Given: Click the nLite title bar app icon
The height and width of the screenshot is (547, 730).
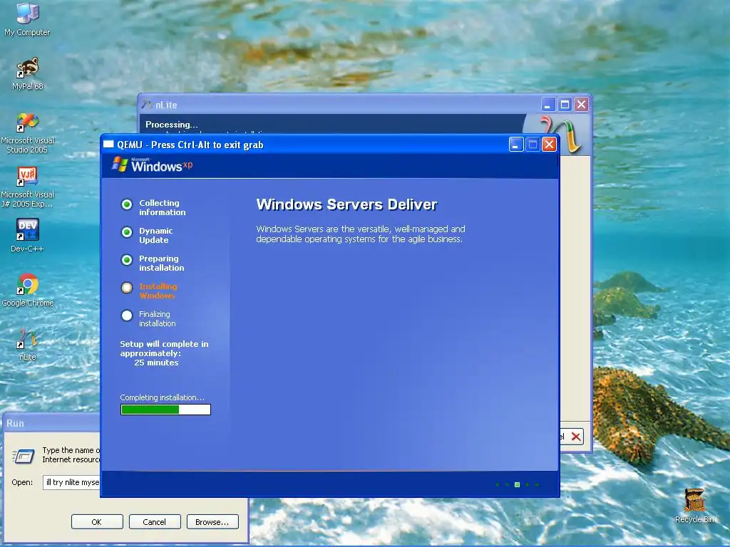Looking at the screenshot, I should tap(147, 105).
